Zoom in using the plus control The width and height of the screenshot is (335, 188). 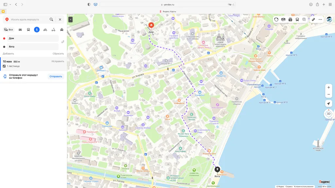(x=328, y=87)
